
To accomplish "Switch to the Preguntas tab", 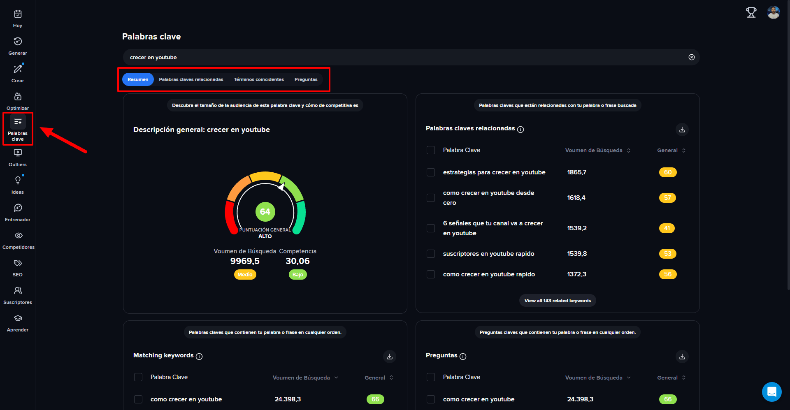I will (306, 79).
